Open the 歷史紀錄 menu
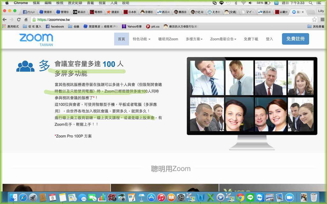This screenshot has width=327, height=204. [75, 3]
